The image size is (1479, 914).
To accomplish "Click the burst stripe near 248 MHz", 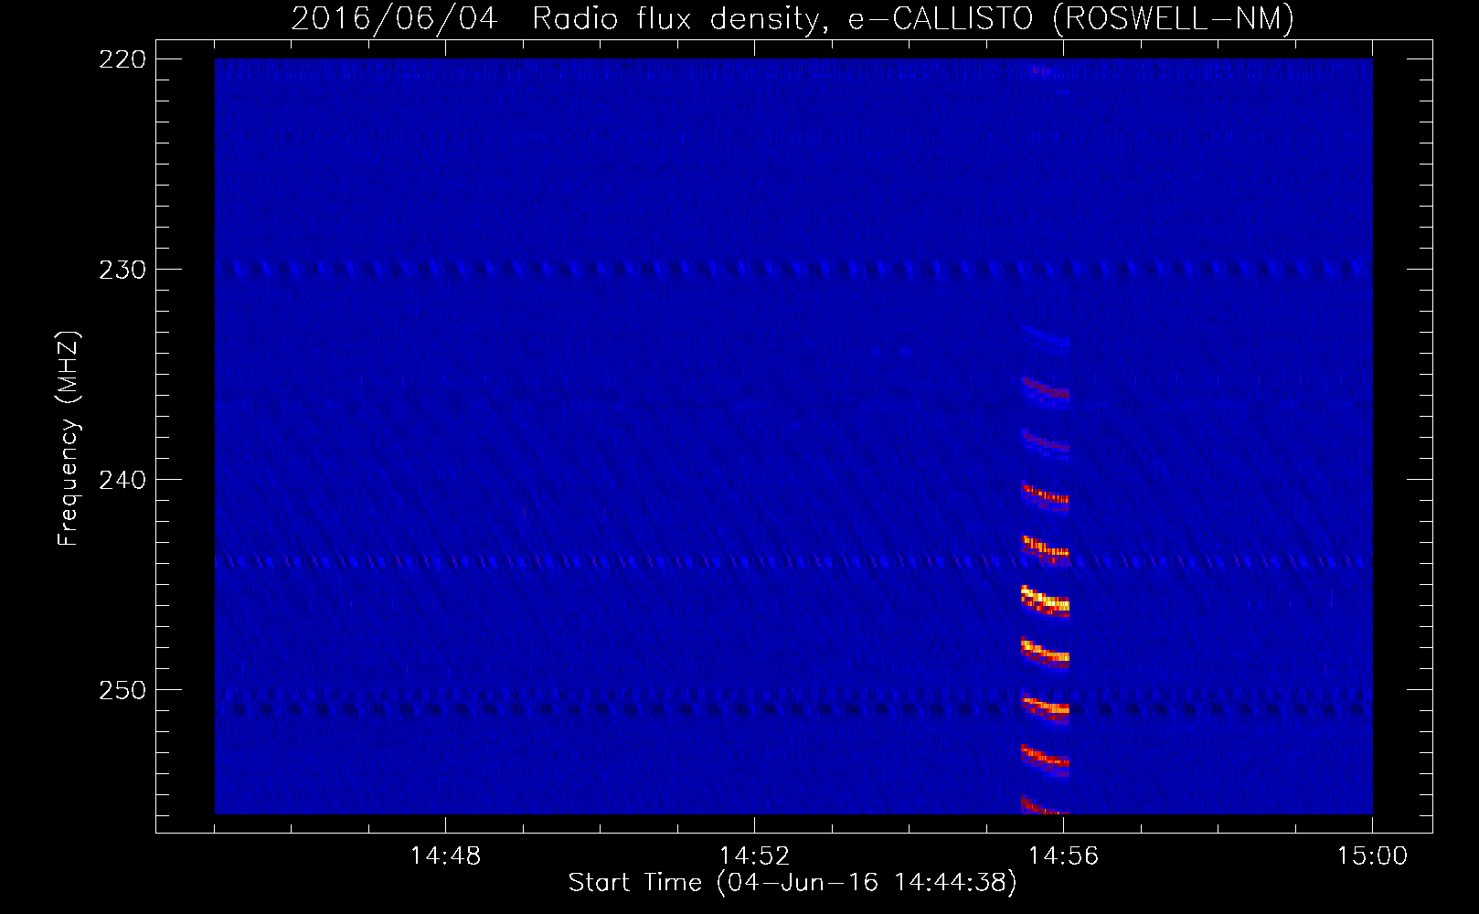I will pyautogui.click(x=1045, y=651).
